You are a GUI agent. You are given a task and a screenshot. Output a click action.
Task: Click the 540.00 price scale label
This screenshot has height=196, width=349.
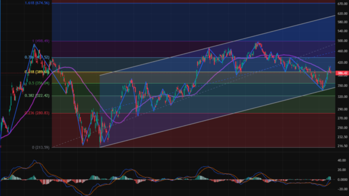[342, 32]
